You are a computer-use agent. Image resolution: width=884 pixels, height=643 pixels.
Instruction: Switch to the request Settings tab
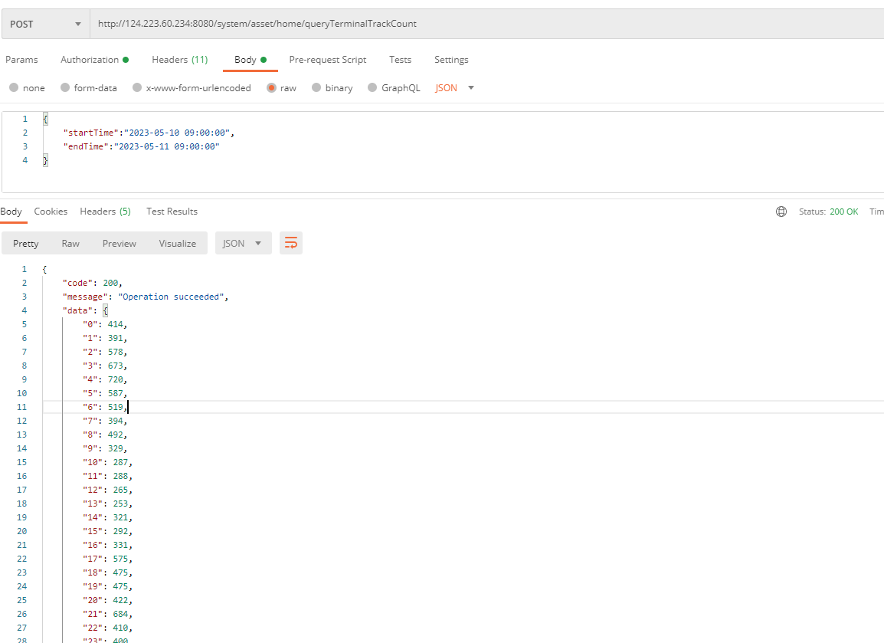point(451,60)
